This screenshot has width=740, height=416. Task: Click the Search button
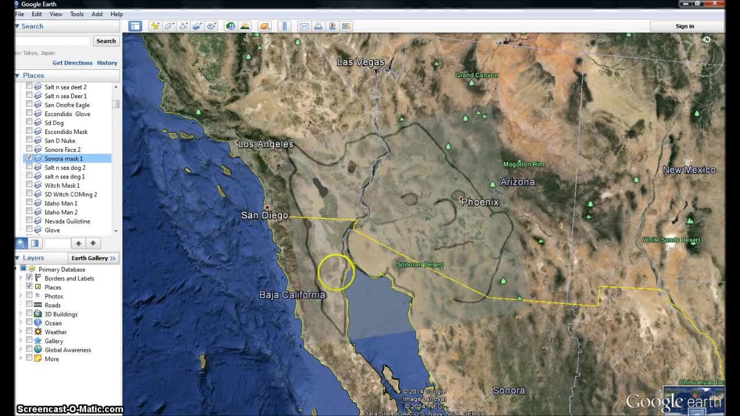106,41
